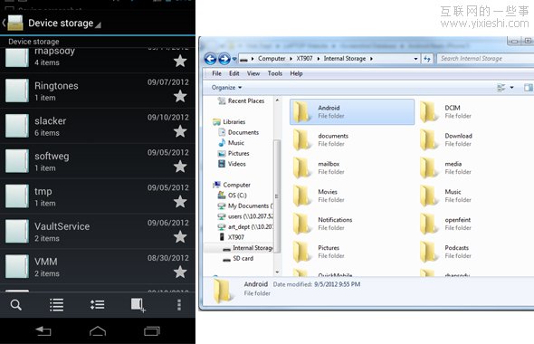The height and width of the screenshot is (344, 534).
Task: Tap the recent apps navigation button
Action: tap(152, 330)
